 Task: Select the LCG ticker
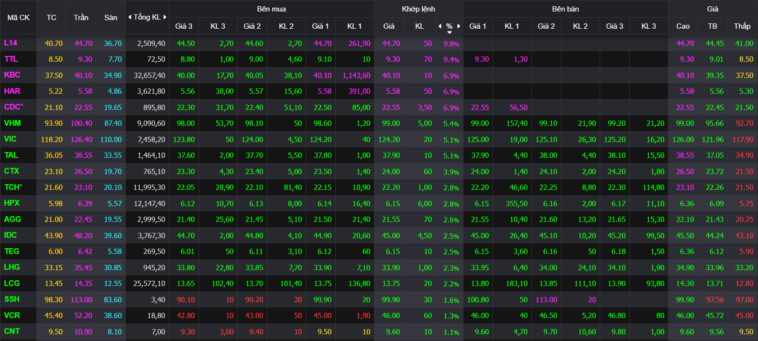click(12, 284)
